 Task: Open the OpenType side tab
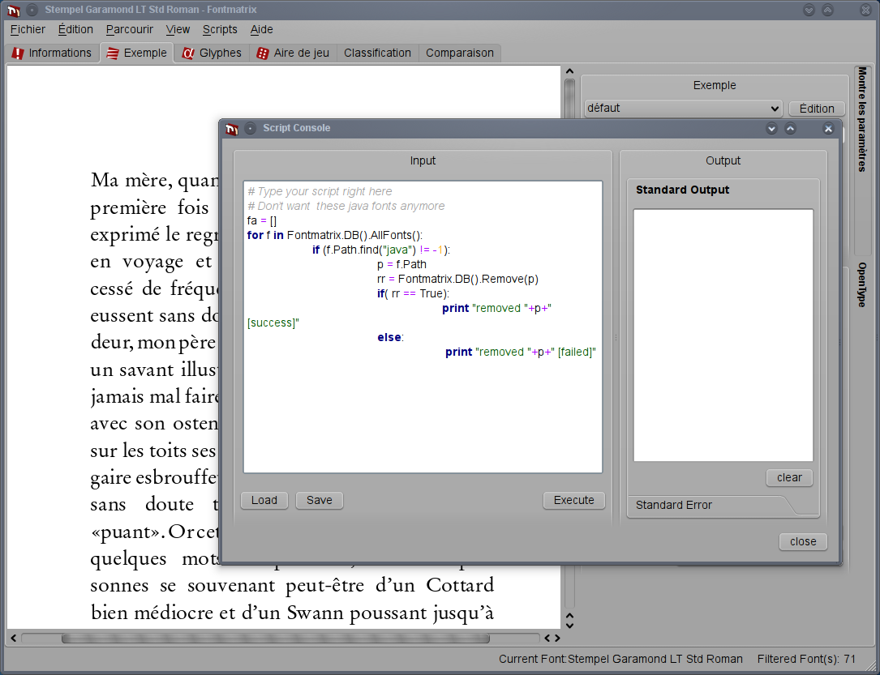tap(863, 284)
